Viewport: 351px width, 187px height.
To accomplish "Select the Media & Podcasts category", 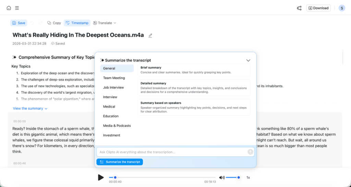I will [x=117, y=126].
